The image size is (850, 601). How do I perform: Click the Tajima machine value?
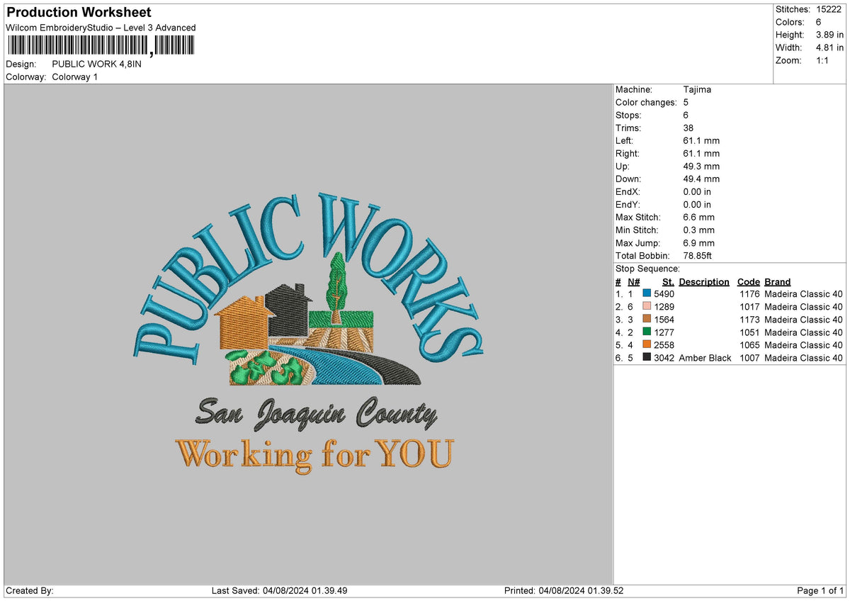[696, 89]
